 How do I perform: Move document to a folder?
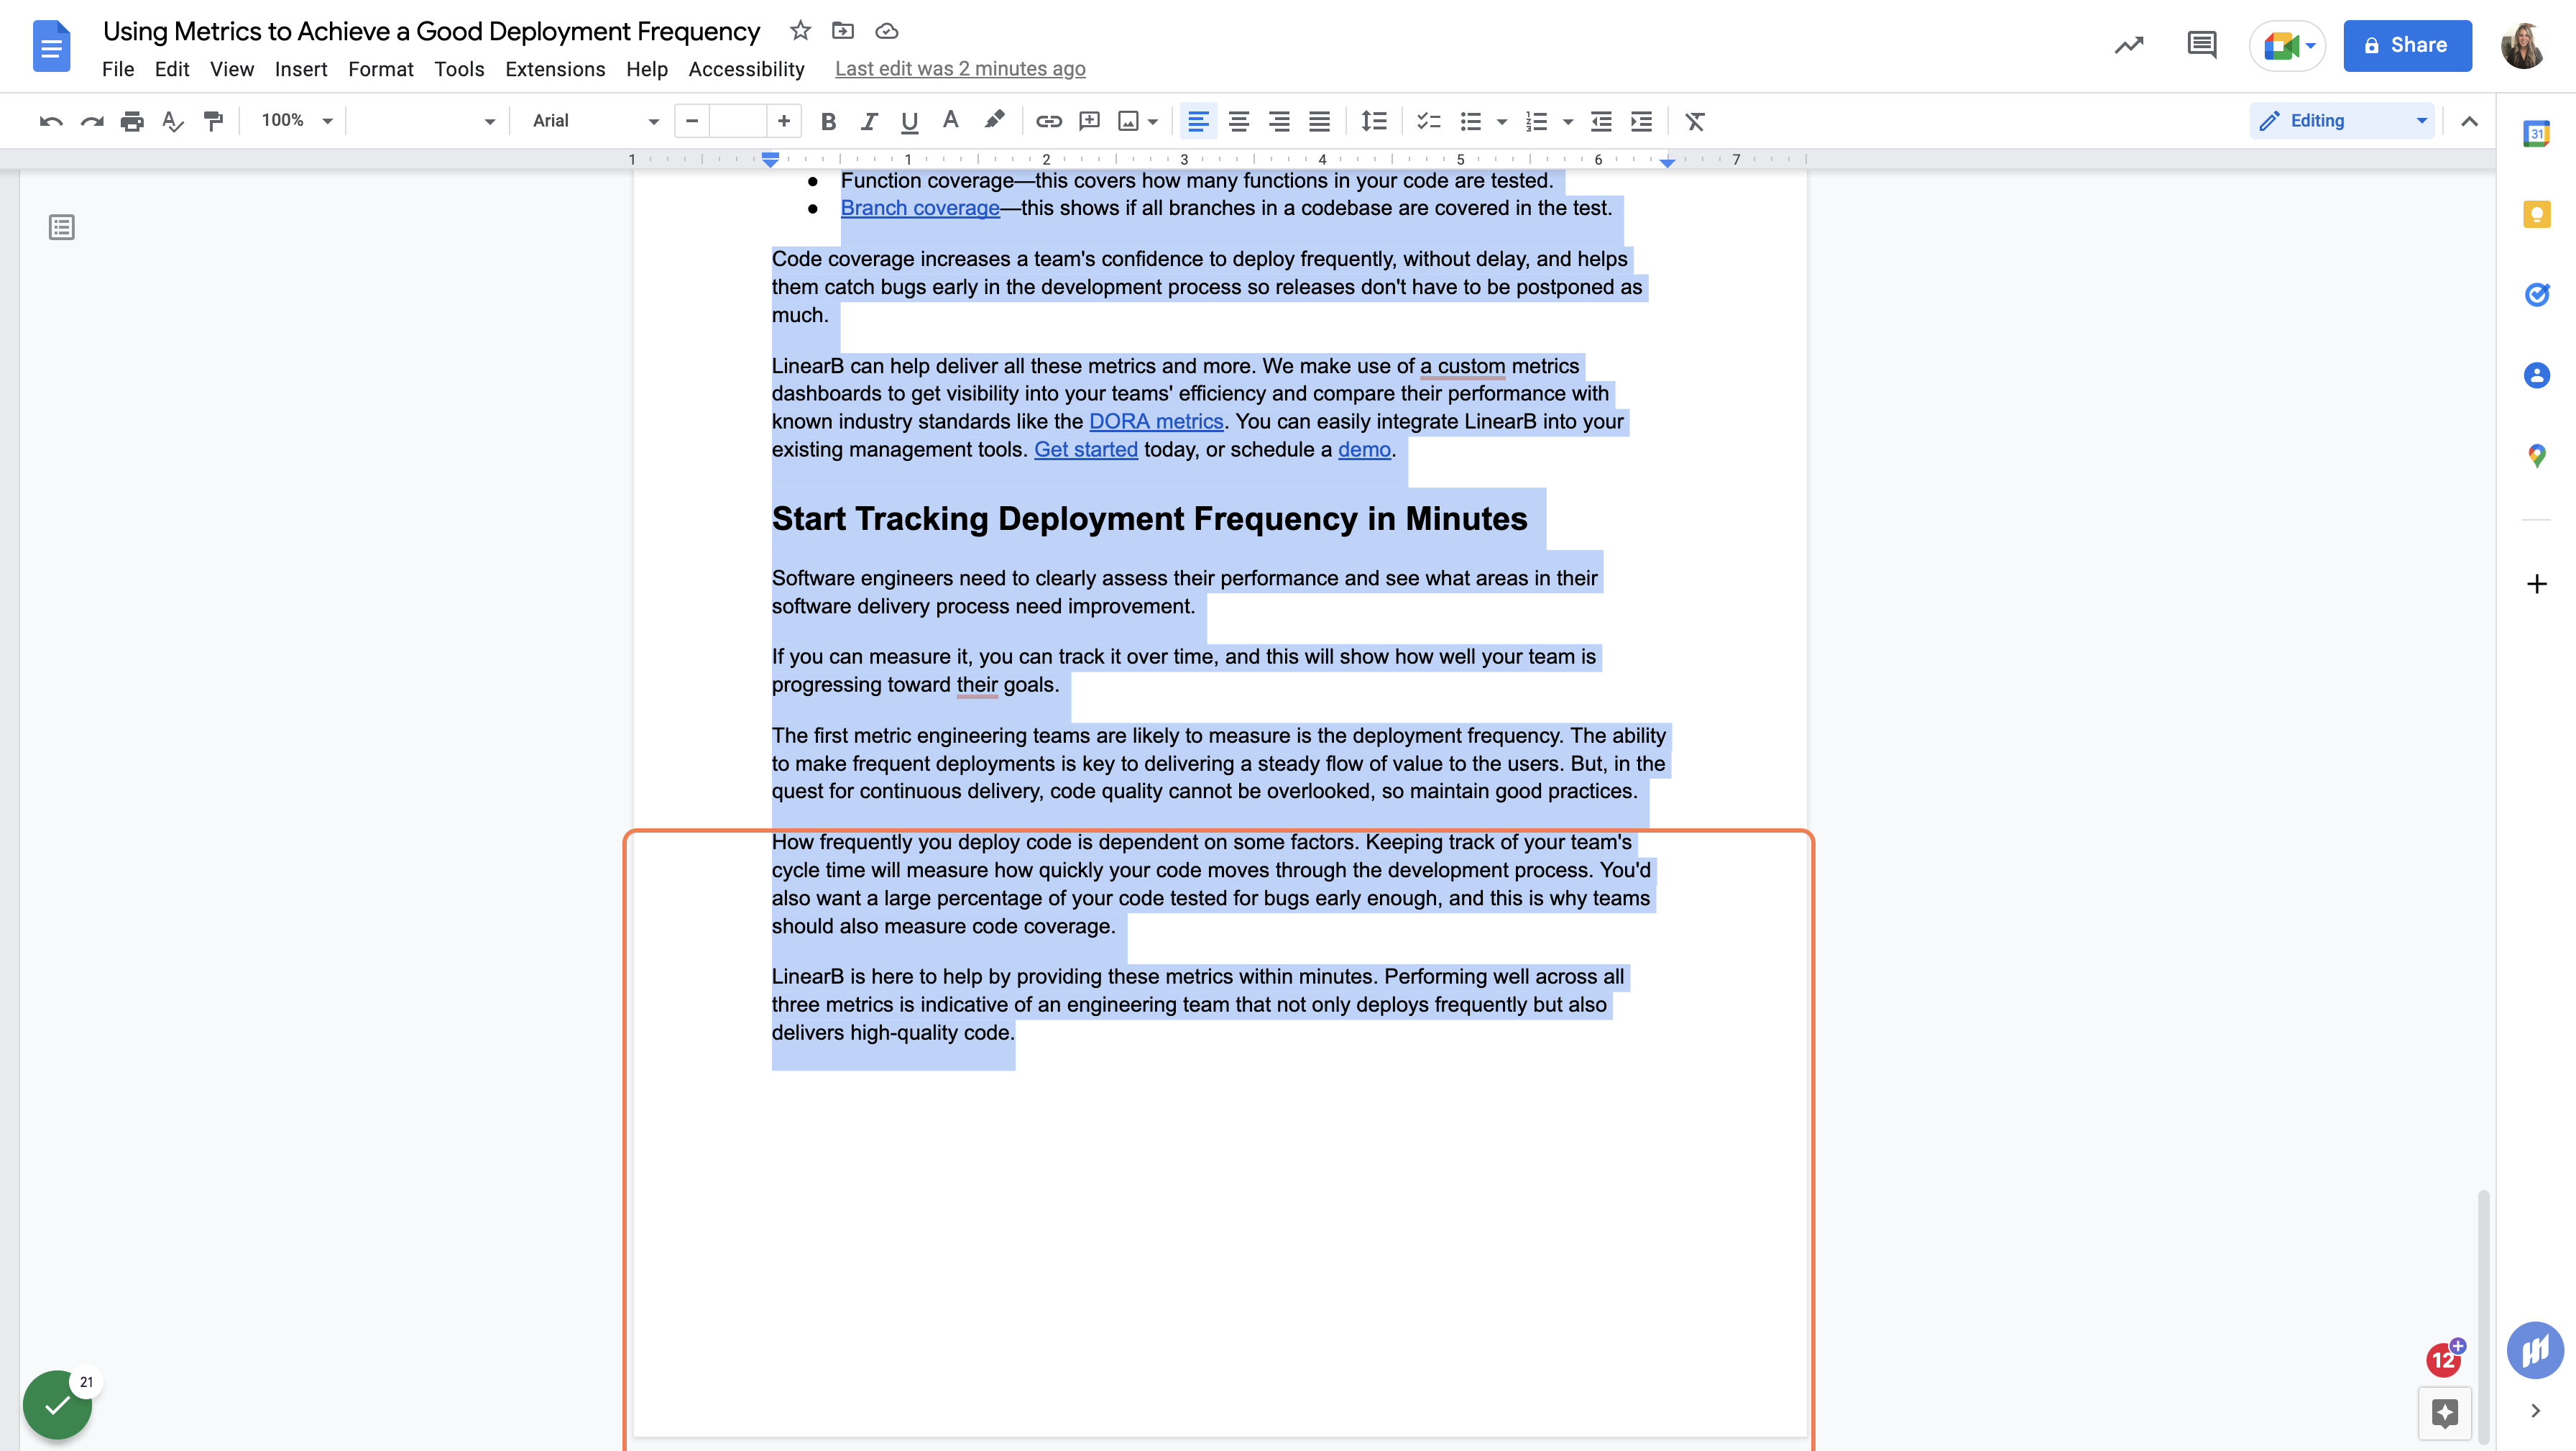843,31
